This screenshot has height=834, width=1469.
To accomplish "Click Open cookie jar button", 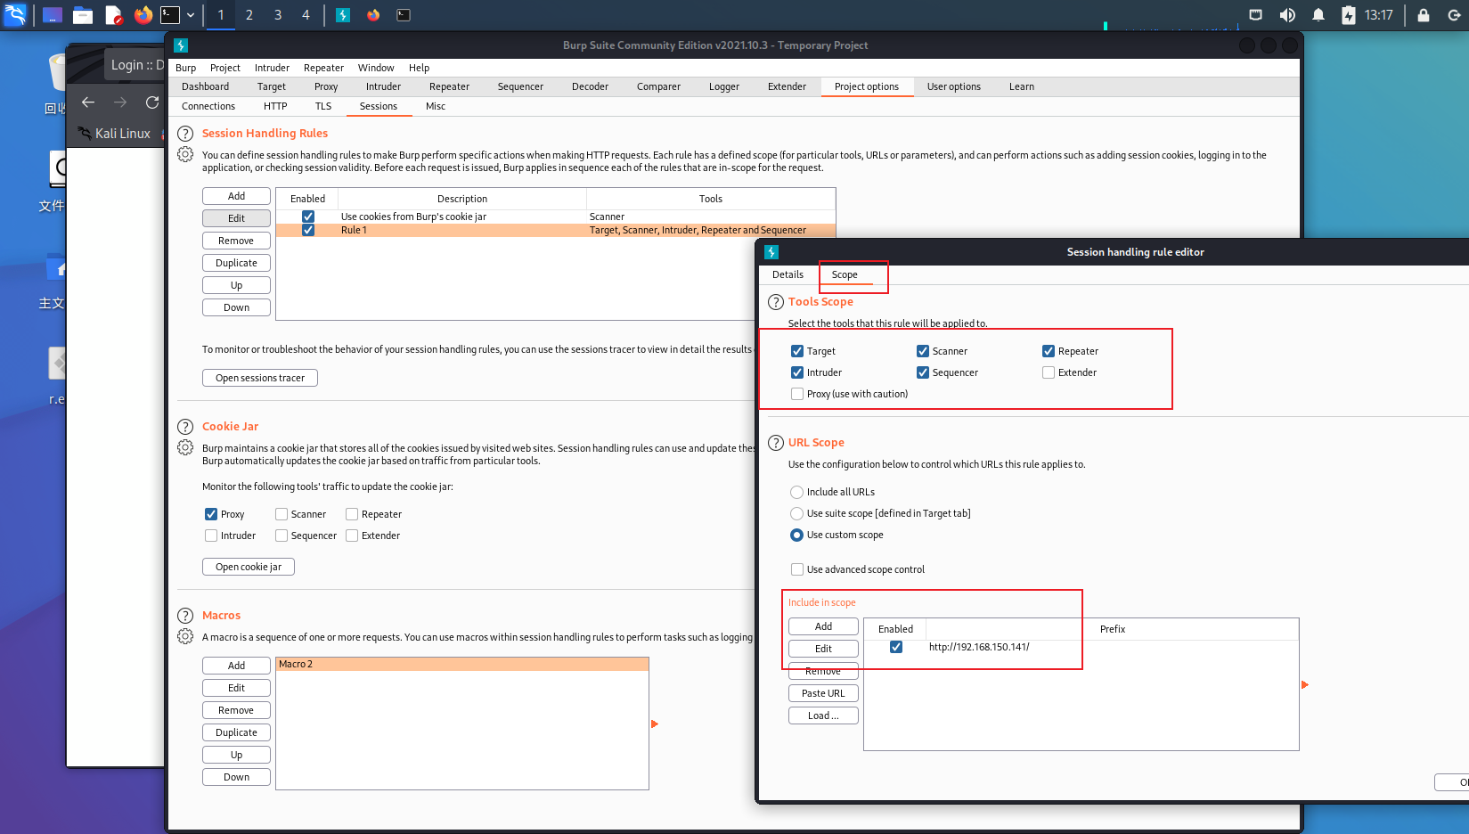I will click(x=249, y=567).
